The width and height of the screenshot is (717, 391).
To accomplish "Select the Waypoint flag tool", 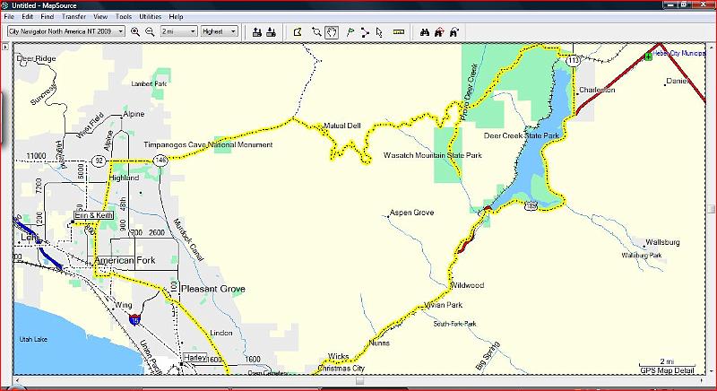I will [x=350, y=32].
